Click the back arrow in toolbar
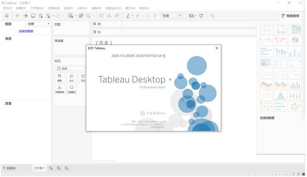The width and height of the screenshot is (307, 177). coord(18,16)
